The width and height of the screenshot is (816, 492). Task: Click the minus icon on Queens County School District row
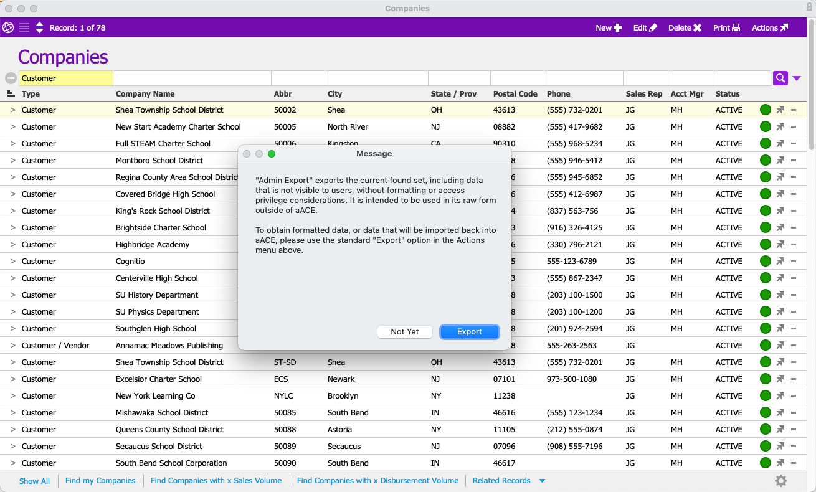click(794, 430)
